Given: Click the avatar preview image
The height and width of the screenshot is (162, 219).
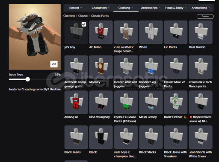Looking at the screenshot, I should pyautogui.click(x=35, y=37).
